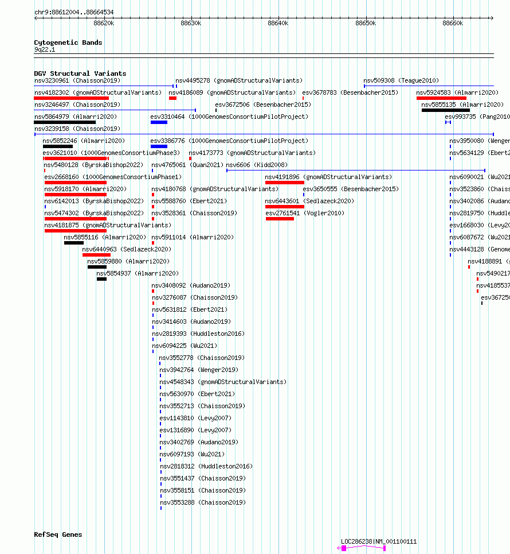The height and width of the screenshot is (554, 510).
Task: Click the magenta LOC286238 gene glyph
Action: pyautogui.click(x=362, y=548)
